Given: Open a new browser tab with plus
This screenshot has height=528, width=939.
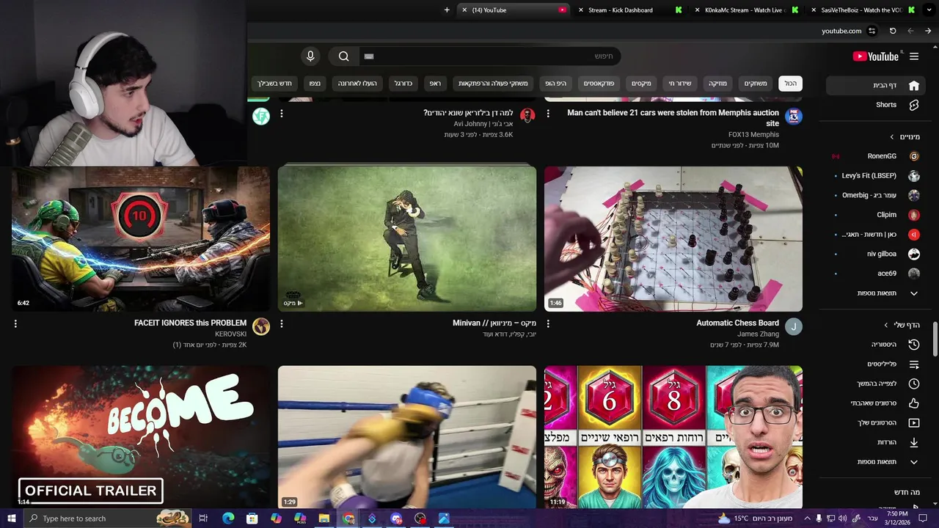Looking at the screenshot, I should click(x=447, y=10).
